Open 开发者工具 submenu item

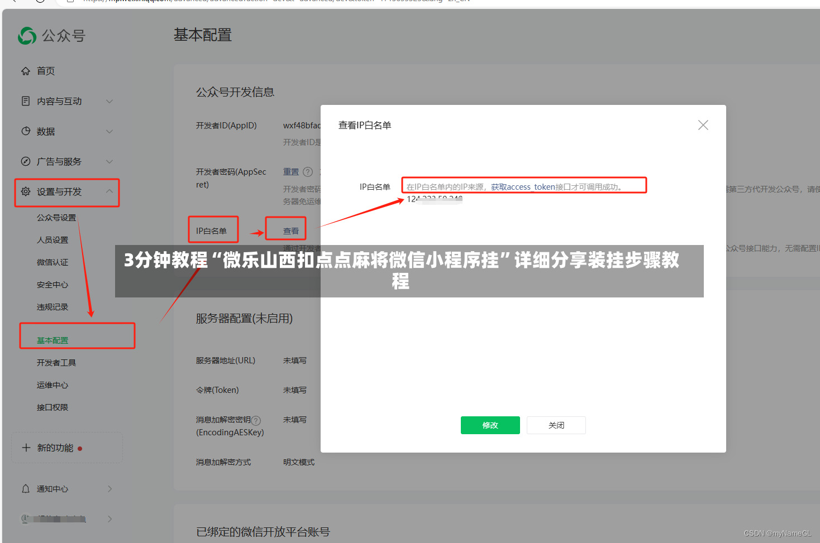pyautogui.click(x=56, y=363)
